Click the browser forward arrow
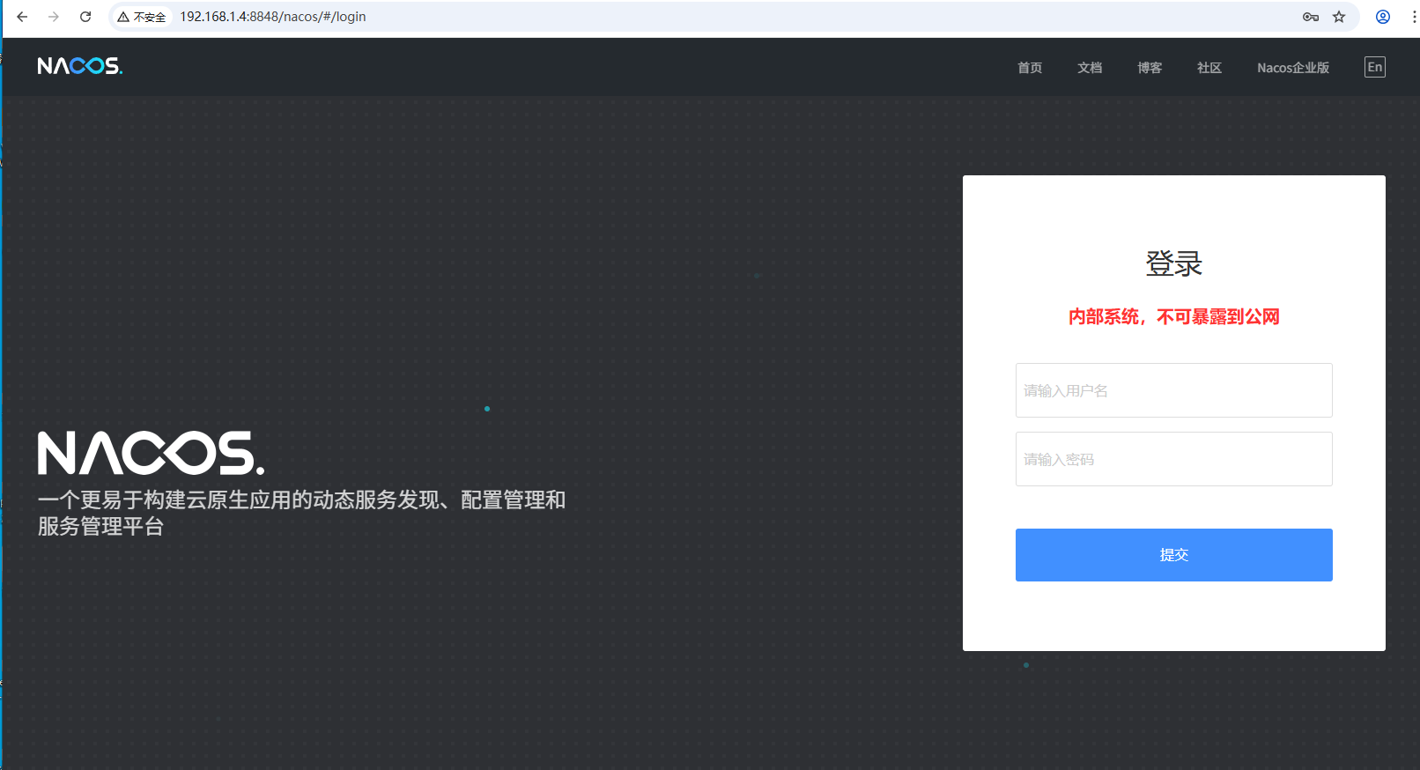 click(54, 17)
